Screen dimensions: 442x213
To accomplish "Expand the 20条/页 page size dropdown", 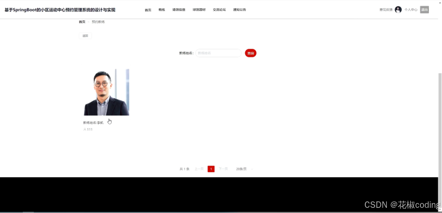I will pos(245,169).
